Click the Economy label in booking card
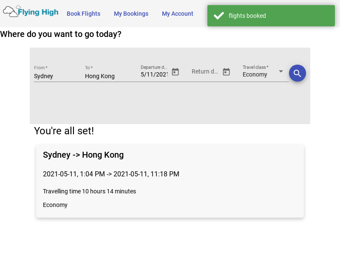The height and width of the screenshot is (255, 340). 55,205
